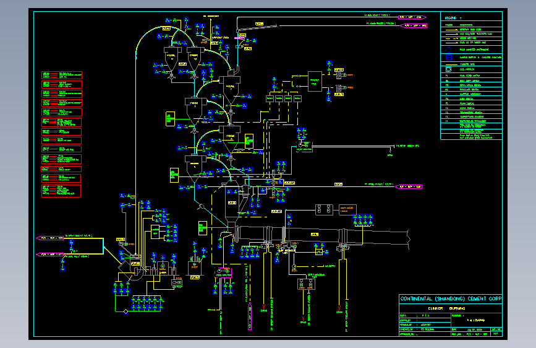This screenshot has width=536, height=348.
Task: Click the first of four small gray boxes in the row
Action: click(270, 98)
